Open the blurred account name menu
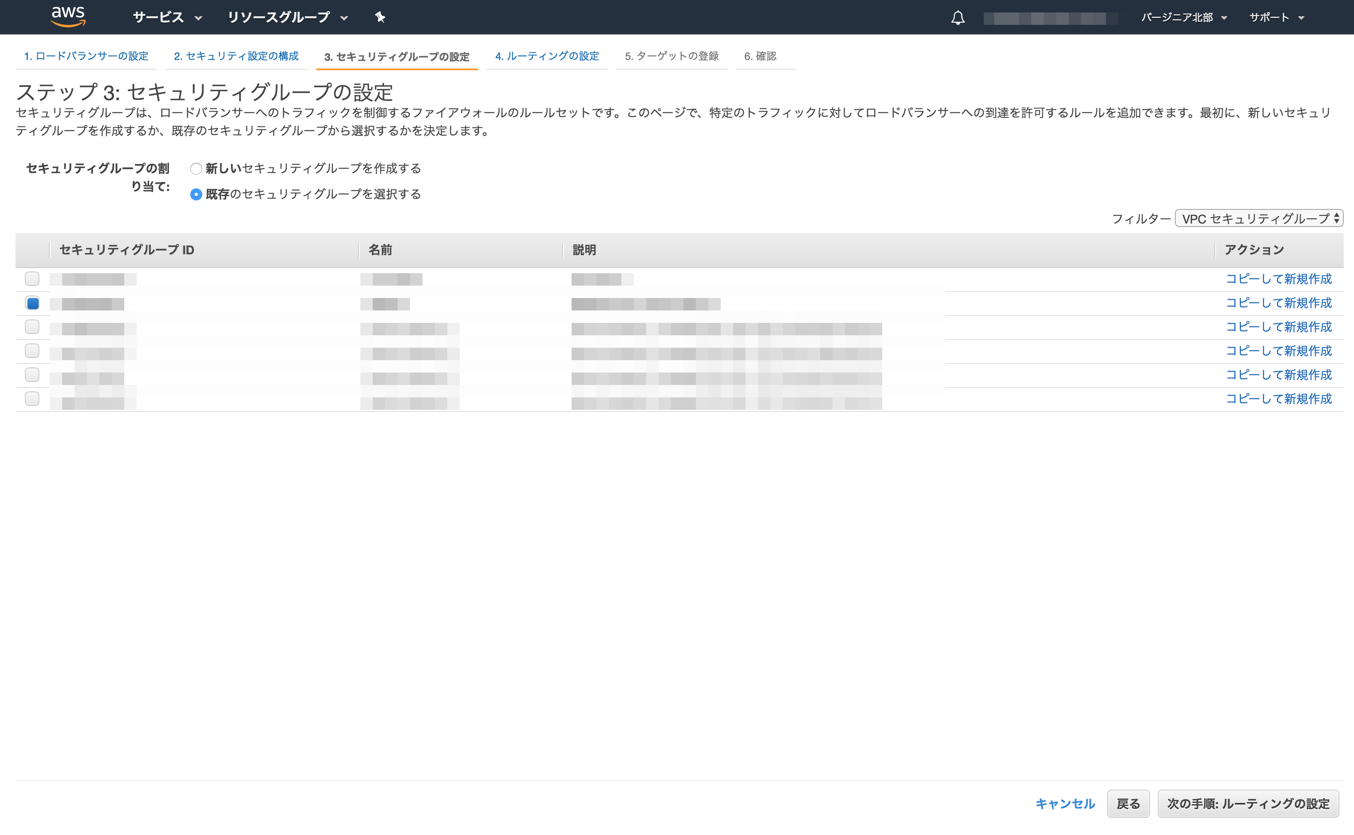1354x835 pixels. coord(1050,18)
